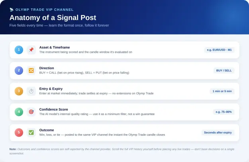Select the green number 4 circle
Viewport: 249px width, 162px height.
(19, 112)
